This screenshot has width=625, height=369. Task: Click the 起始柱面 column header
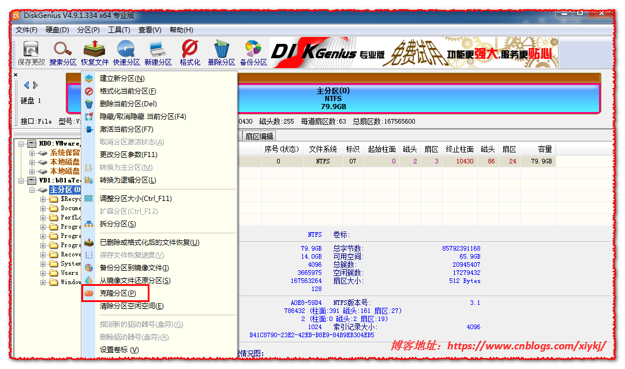pos(381,149)
